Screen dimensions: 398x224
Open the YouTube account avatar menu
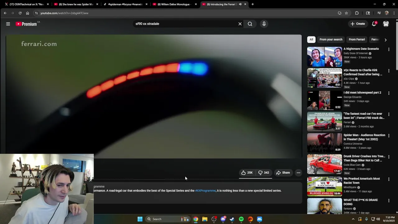[x=386, y=24]
